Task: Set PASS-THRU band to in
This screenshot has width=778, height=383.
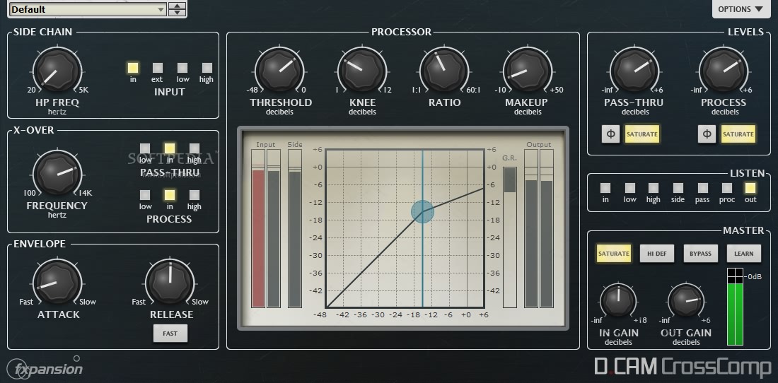Action: pyautogui.click(x=170, y=148)
